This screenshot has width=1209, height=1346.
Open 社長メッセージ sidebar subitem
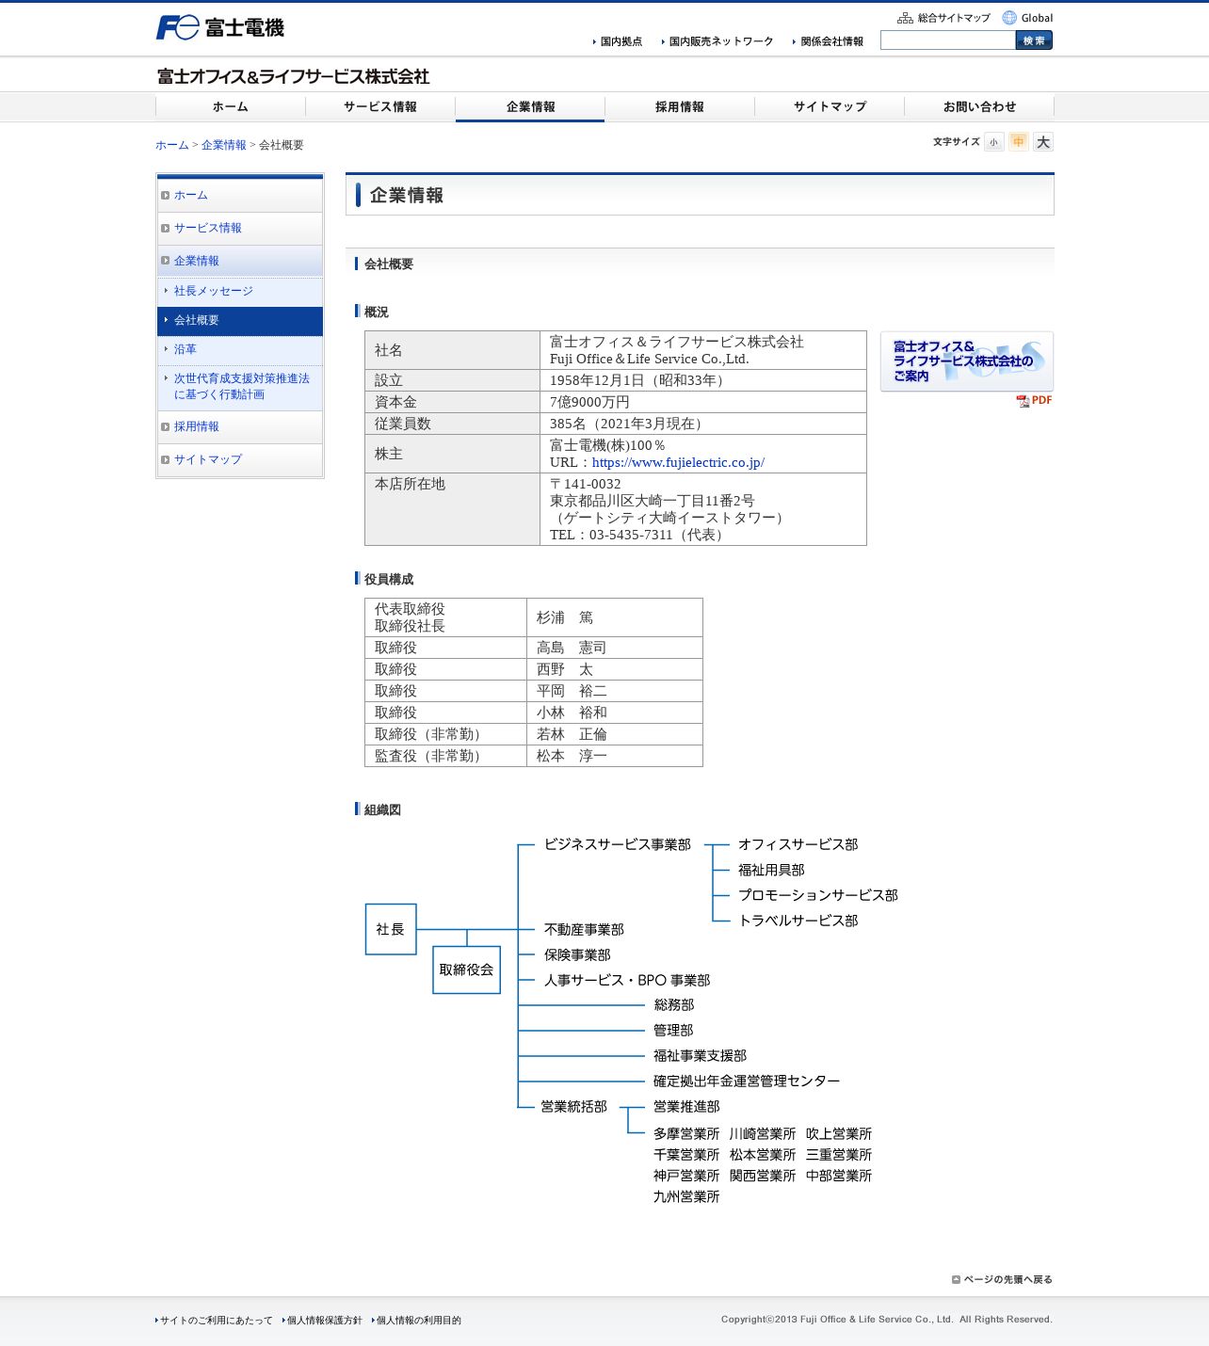pyautogui.click(x=240, y=292)
